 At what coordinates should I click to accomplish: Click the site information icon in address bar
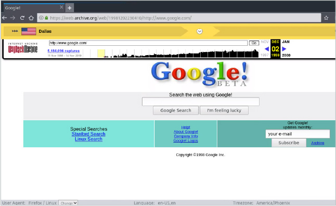(x=41, y=18)
